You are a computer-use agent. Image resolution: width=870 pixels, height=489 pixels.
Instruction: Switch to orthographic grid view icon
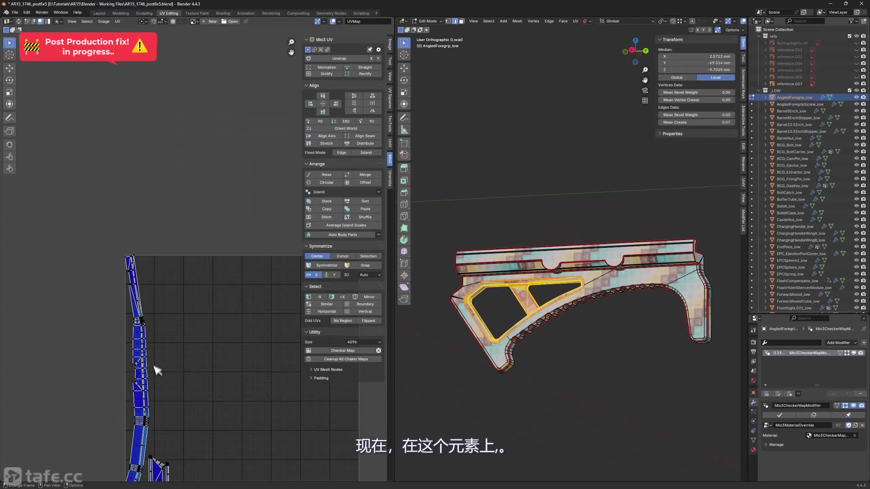(x=645, y=101)
